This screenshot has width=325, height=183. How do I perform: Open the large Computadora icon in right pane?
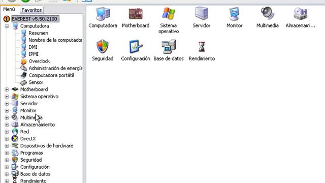pos(103,14)
